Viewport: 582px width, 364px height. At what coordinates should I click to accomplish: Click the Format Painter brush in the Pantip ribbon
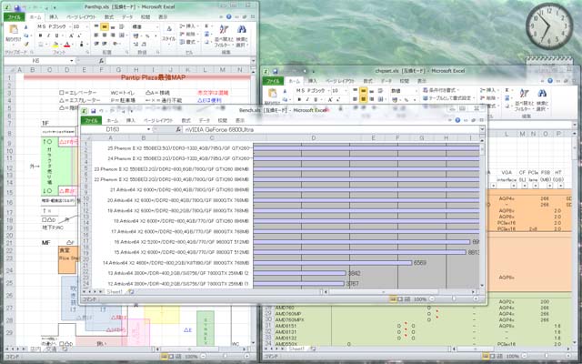(26, 45)
